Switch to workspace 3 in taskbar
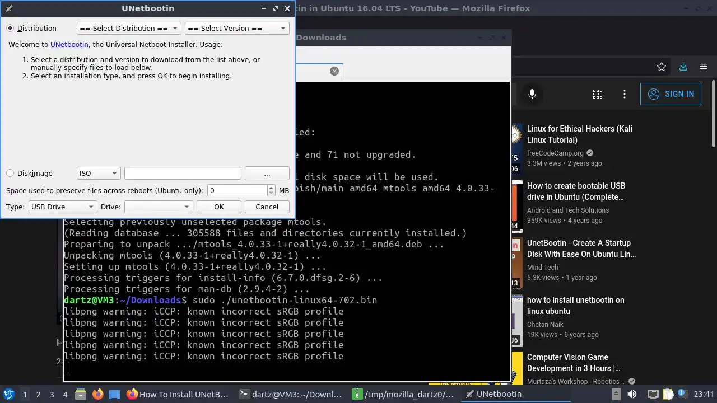The width and height of the screenshot is (717, 403). point(52,394)
